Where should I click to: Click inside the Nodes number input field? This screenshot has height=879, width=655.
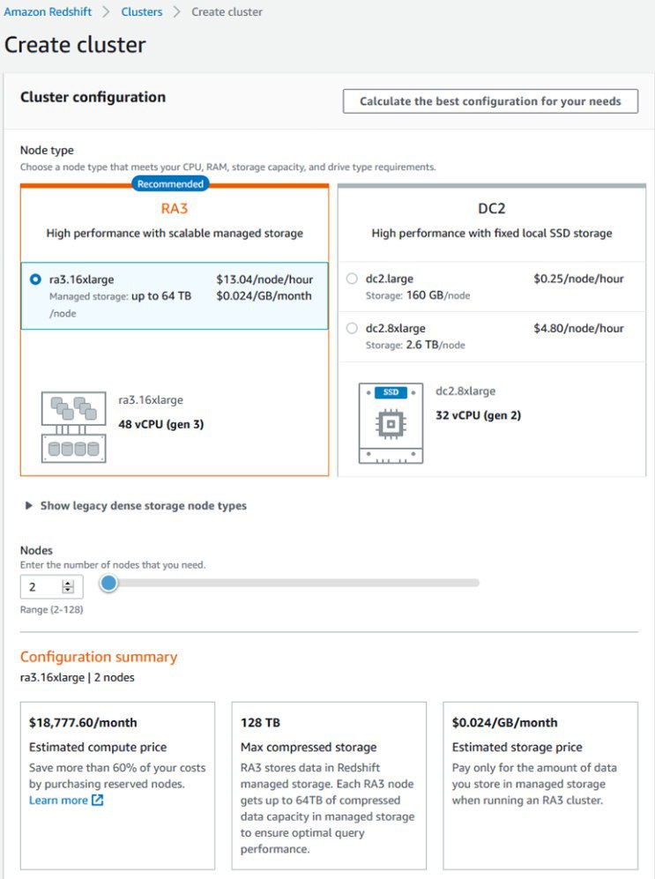coord(41,586)
